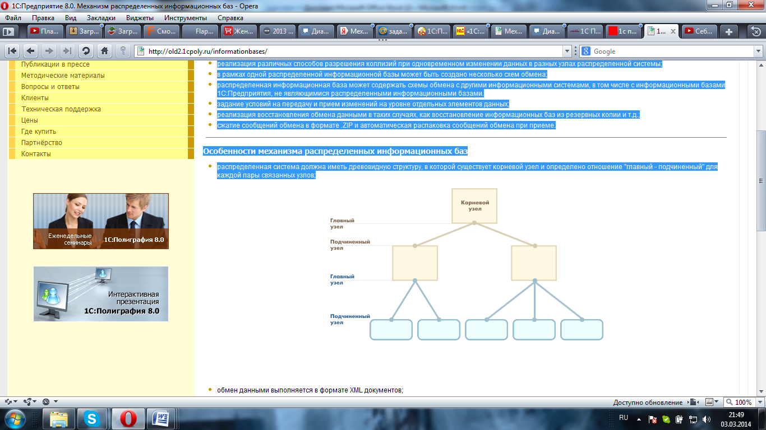The image size is (766, 430).
Task: Click Интерактивная презентация 1С:Полиграфия banner
Action: (101, 294)
